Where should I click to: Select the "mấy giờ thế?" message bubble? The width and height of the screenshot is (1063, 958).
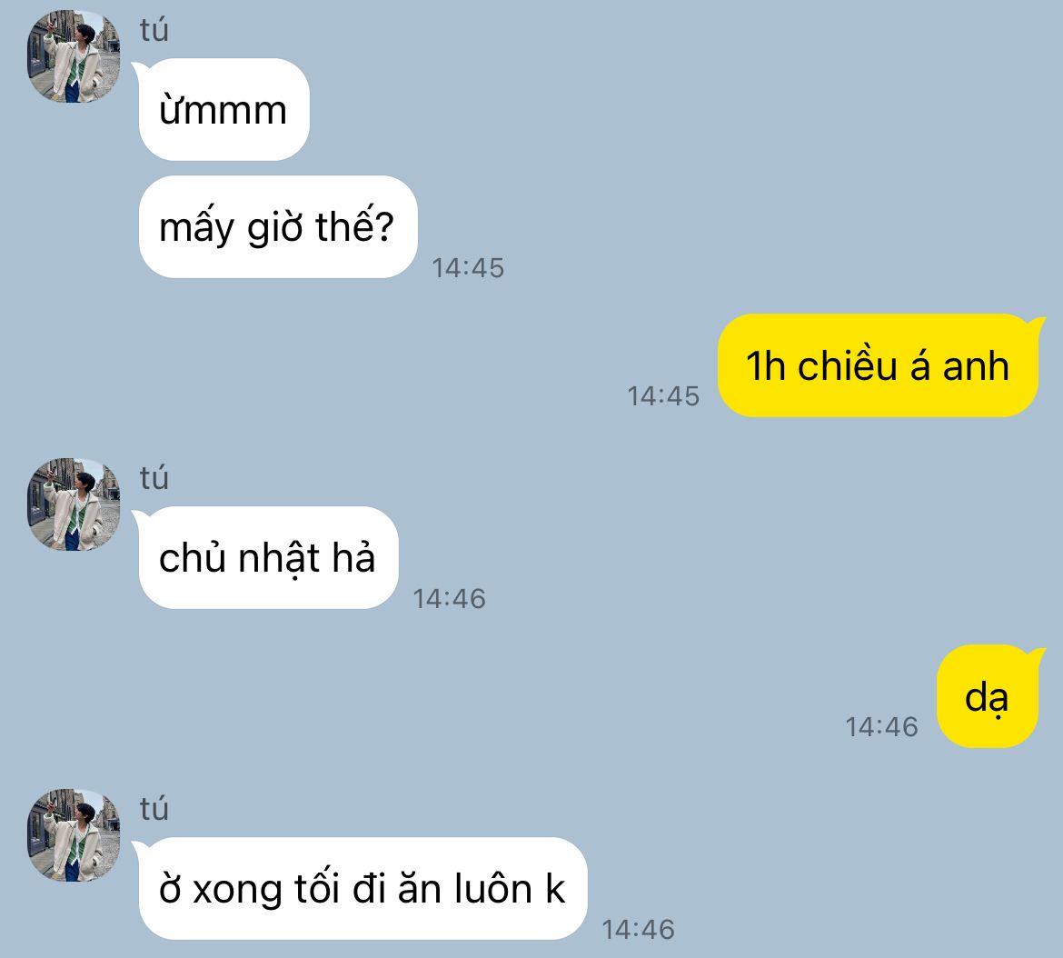(278, 226)
